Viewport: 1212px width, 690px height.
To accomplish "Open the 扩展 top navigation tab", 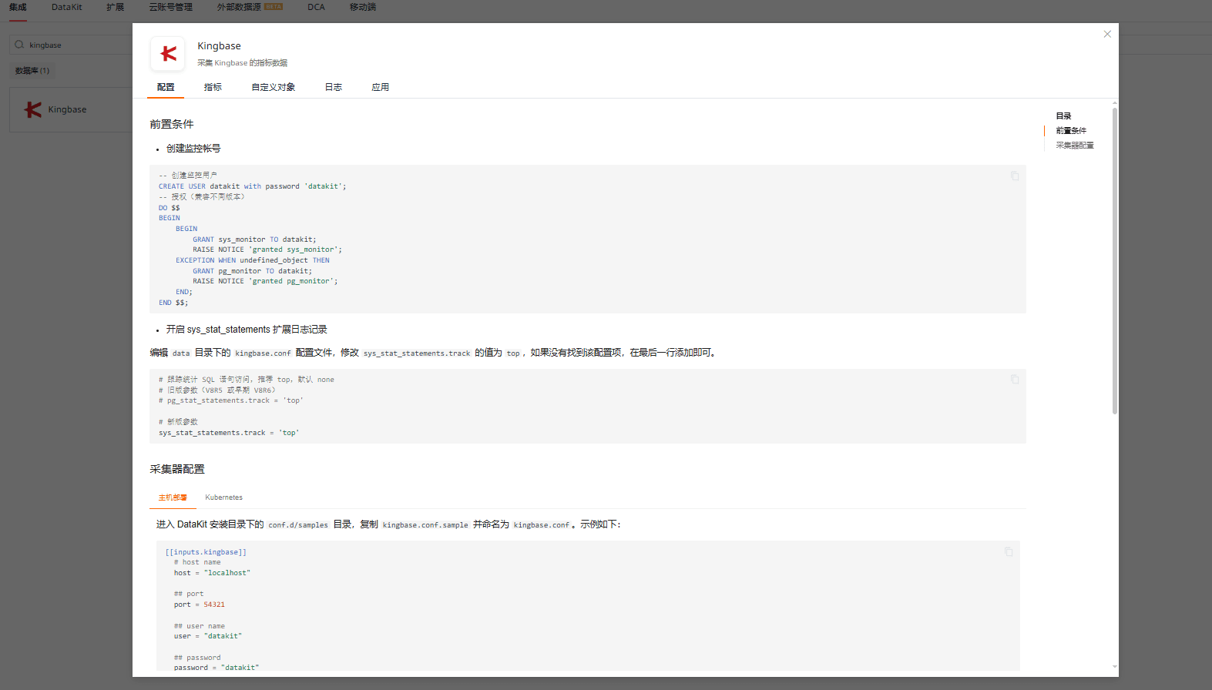I will [115, 7].
